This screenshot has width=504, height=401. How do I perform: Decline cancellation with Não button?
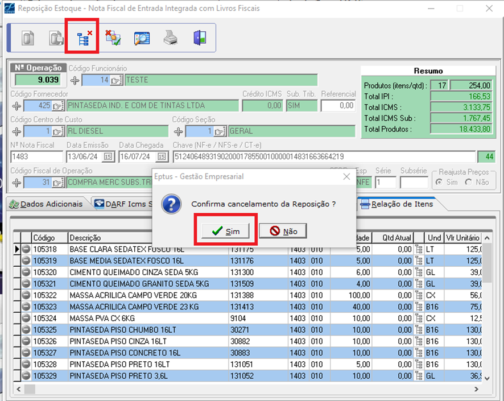pos(283,231)
